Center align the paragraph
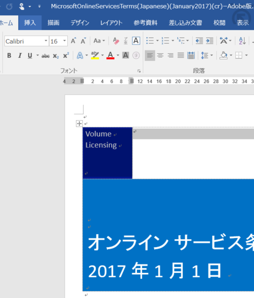Image resolution: width=254 pixels, height=298 pixels. [x=160, y=56]
